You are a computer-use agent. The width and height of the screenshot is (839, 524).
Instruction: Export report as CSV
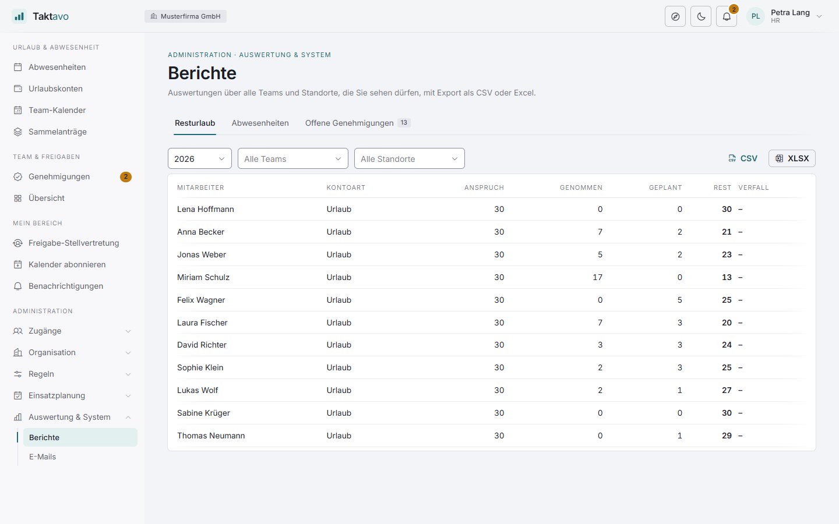pos(743,158)
